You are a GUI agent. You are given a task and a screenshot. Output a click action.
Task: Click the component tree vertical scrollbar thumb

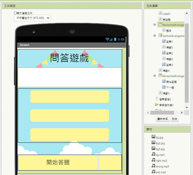tap(187, 63)
